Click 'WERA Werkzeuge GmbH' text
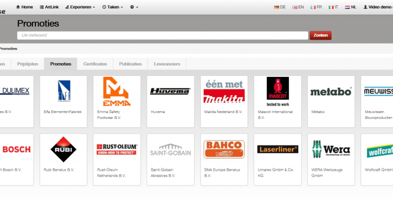 coord(327,173)
